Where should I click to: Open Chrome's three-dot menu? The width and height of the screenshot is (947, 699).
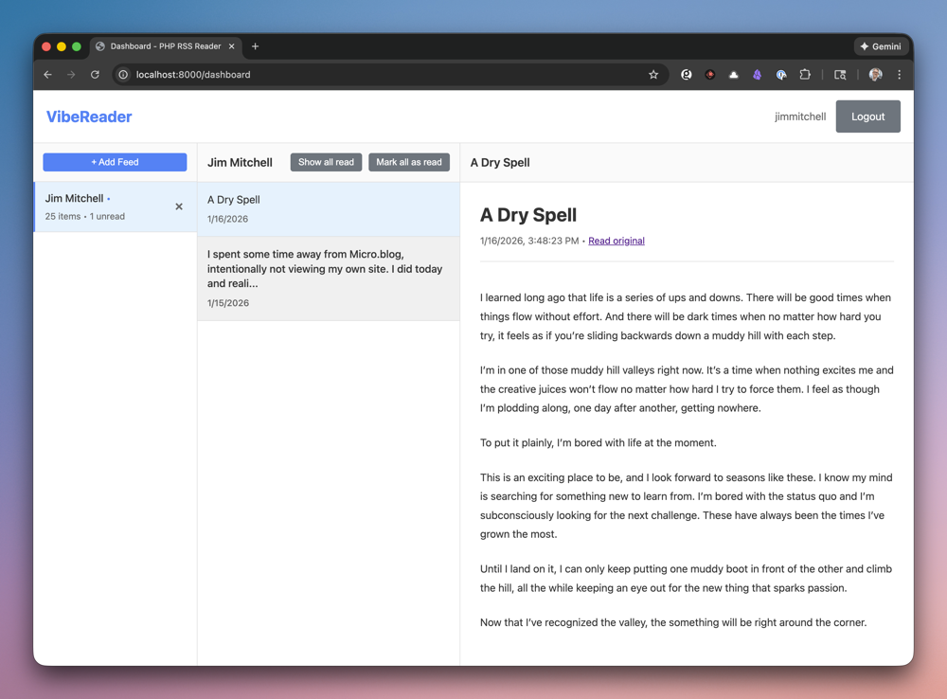click(x=900, y=75)
